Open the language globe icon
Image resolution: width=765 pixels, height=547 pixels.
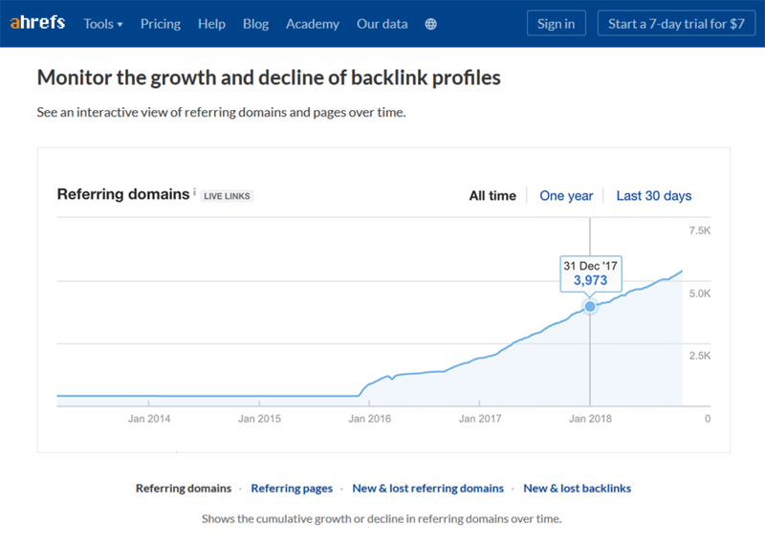click(x=431, y=24)
